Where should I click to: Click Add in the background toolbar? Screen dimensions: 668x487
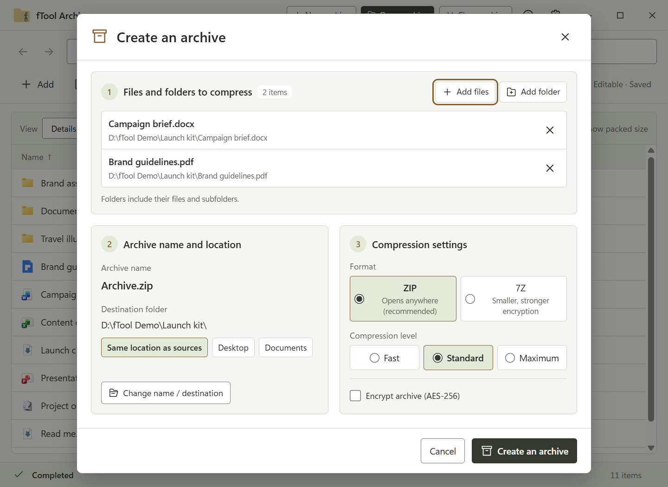pyautogui.click(x=38, y=84)
